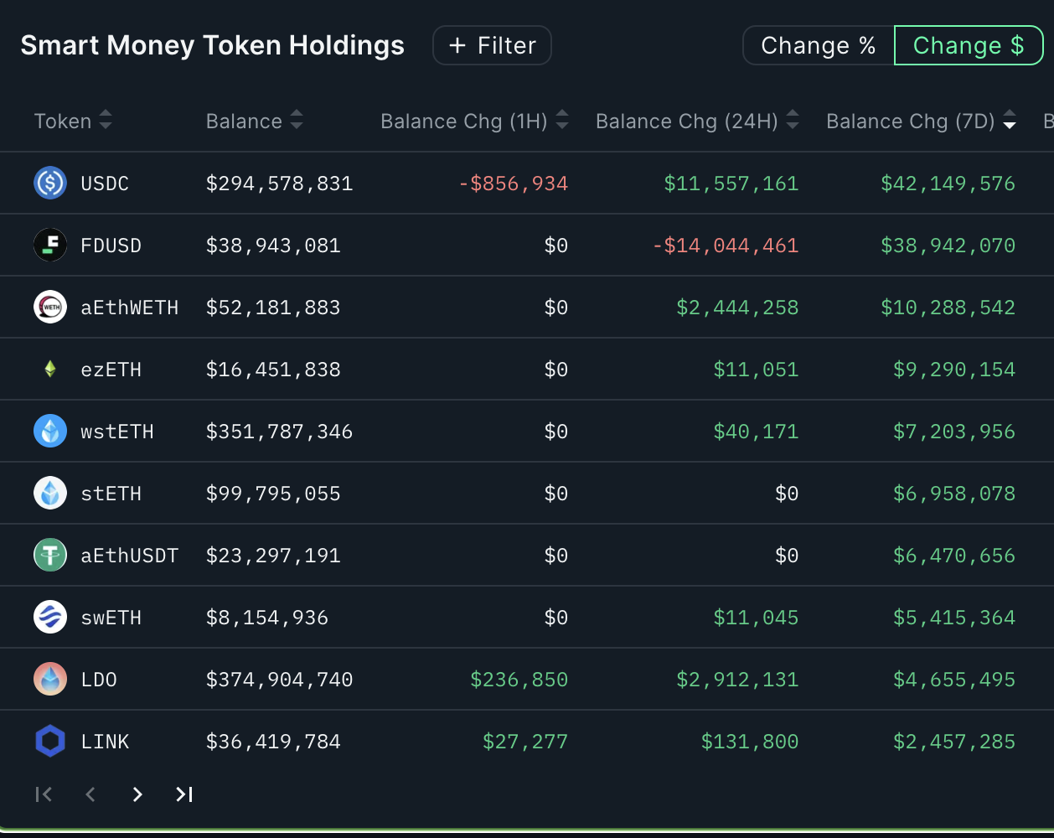Click the LINK Chainlink icon
Screen dimensions: 1054x838
coord(50,741)
